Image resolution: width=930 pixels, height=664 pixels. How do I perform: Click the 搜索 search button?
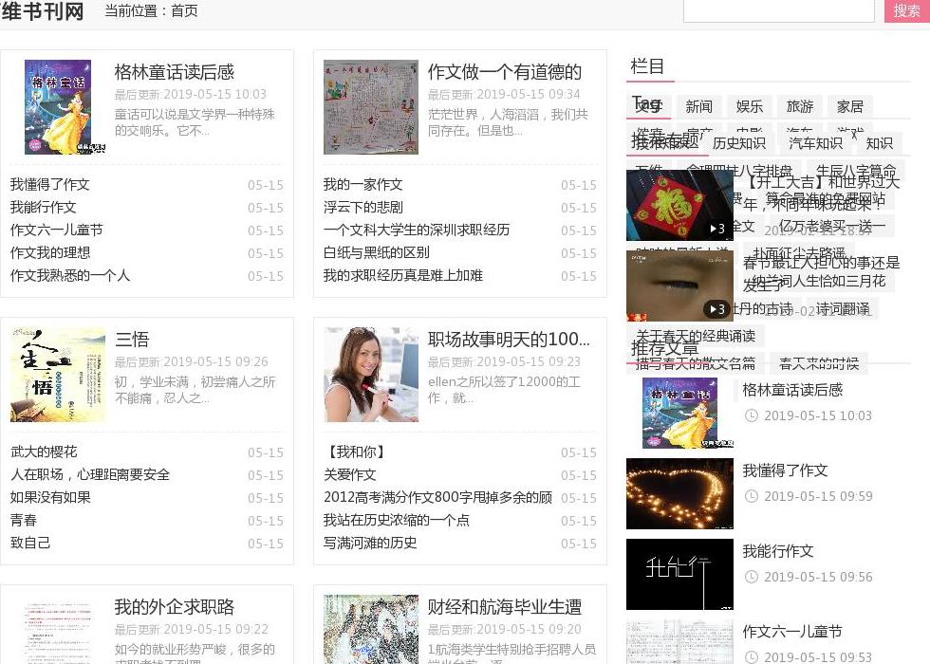tap(907, 10)
